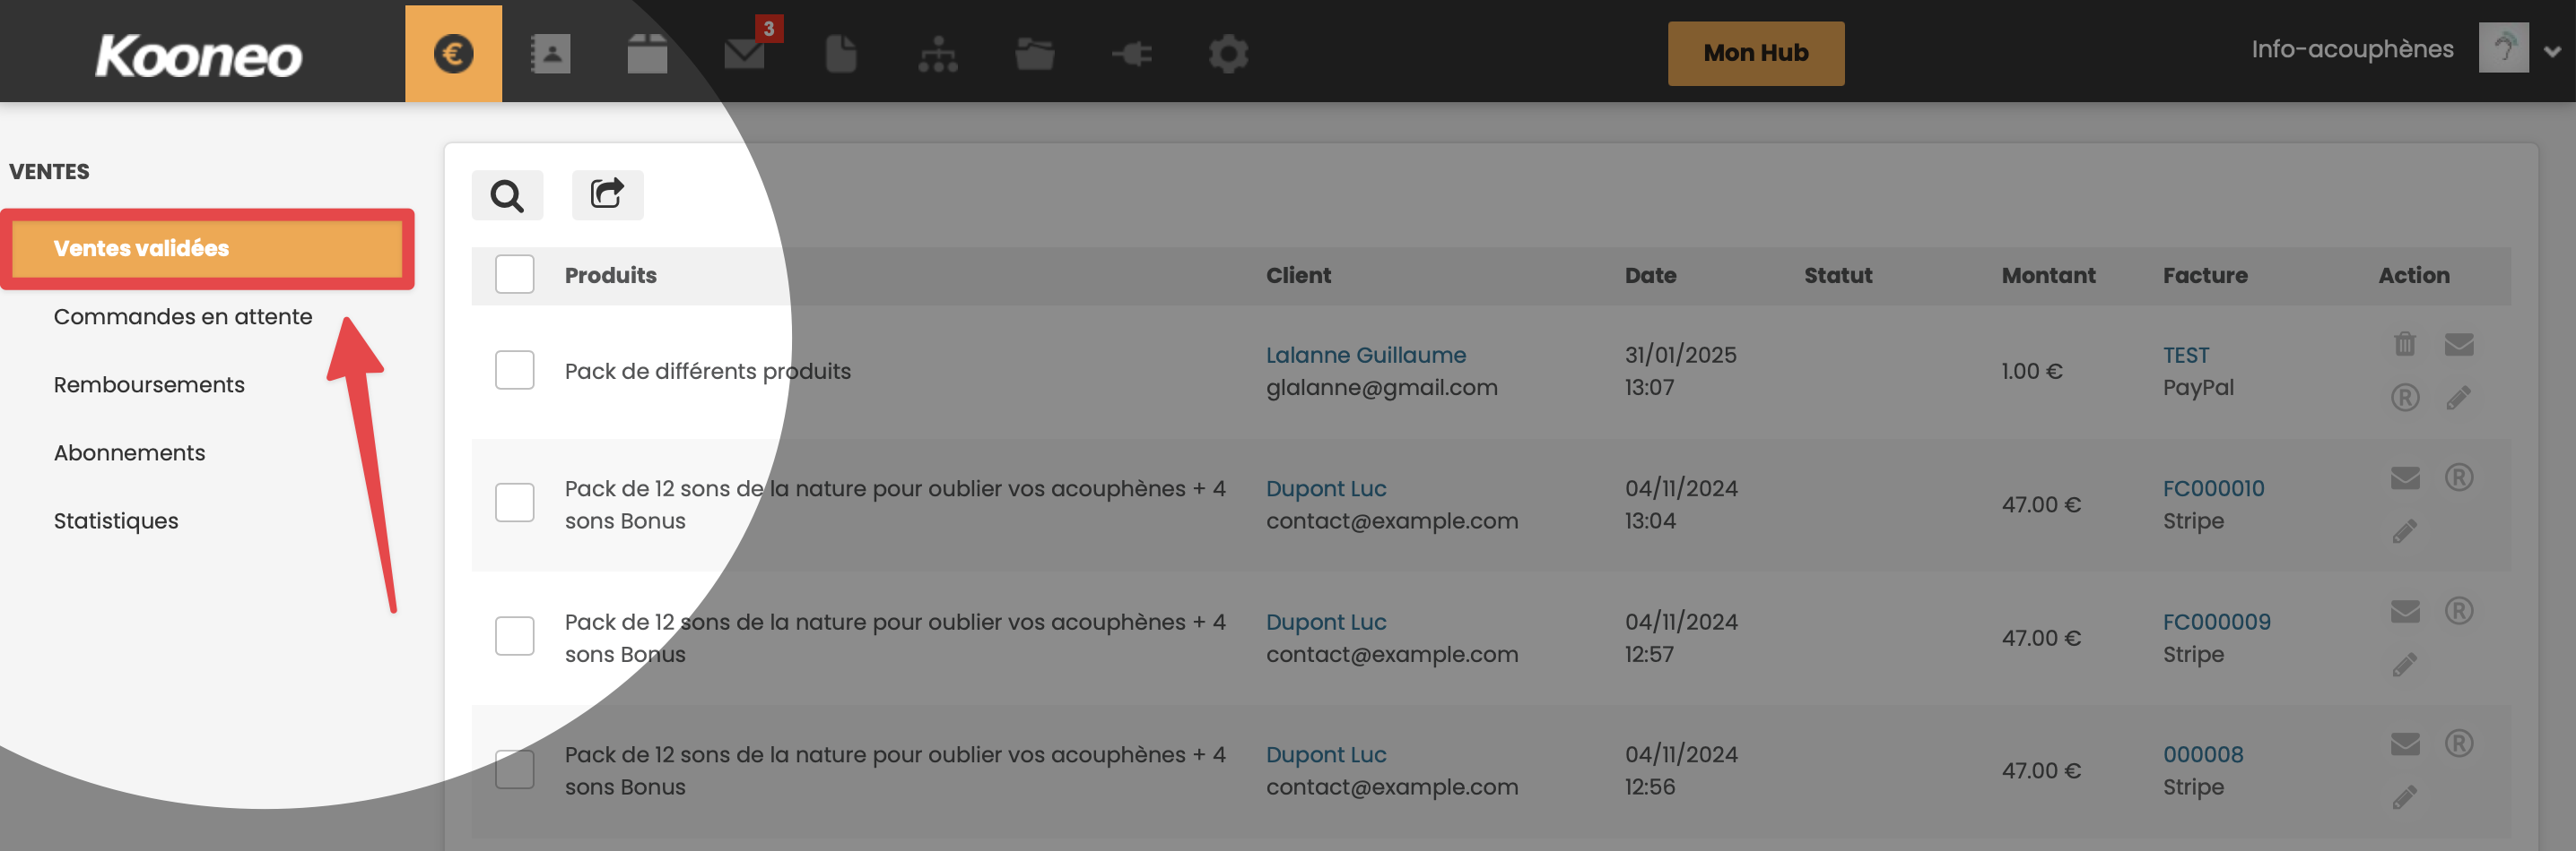2576x851 pixels.
Task: Toggle the select-all checkbox beside Produits
Action: point(515,275)
